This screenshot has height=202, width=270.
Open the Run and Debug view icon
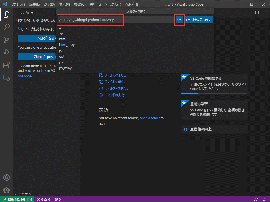coord(6,52)
